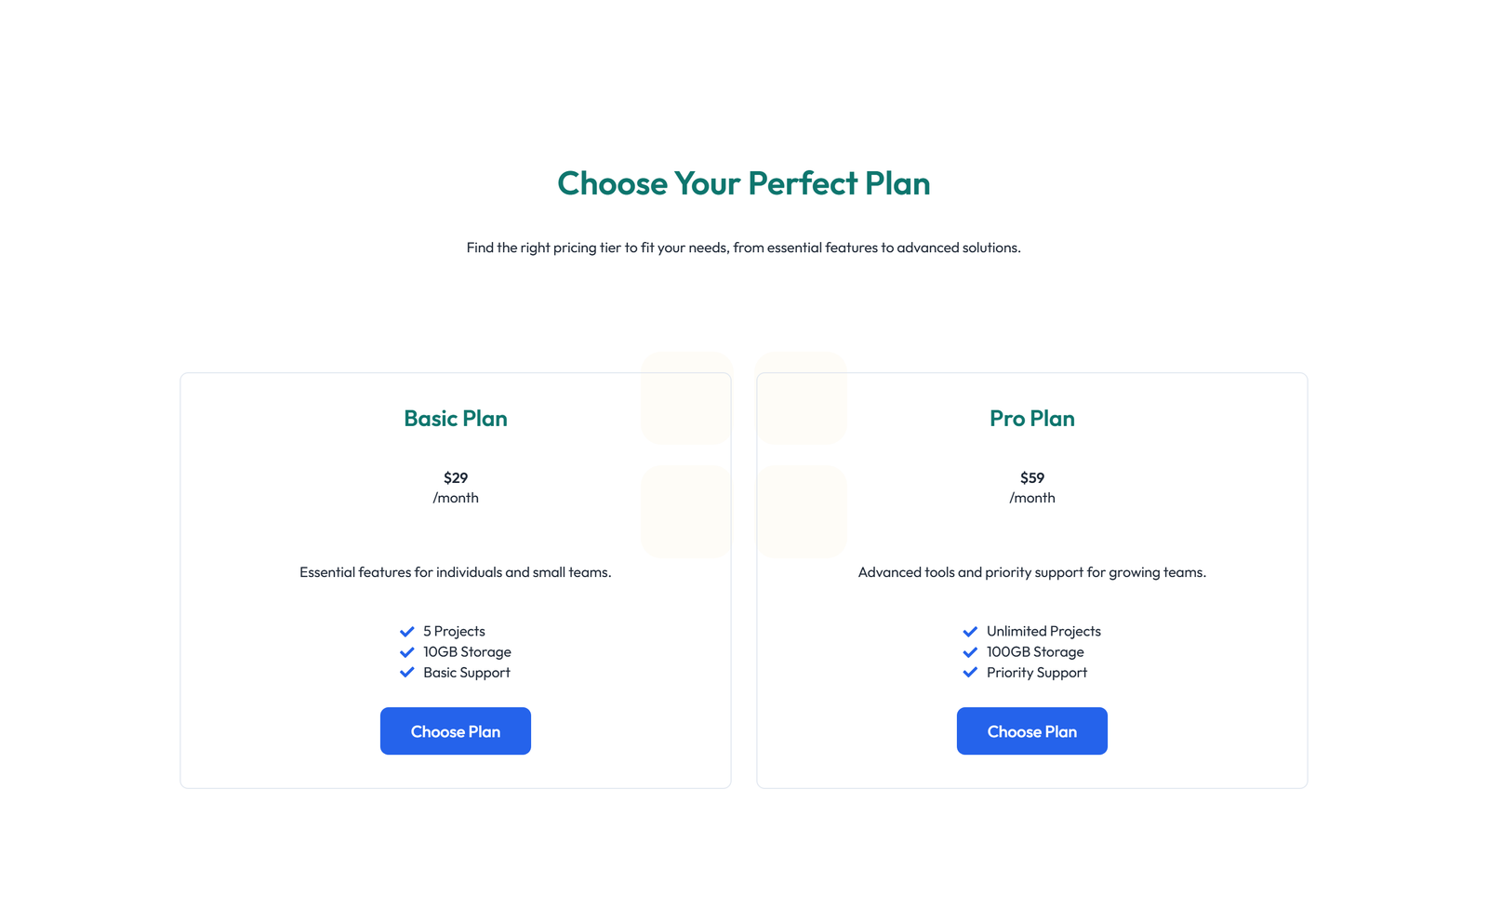
Task: Click the checkmark beside 100GB Storage
Action: tap(971, 651)
